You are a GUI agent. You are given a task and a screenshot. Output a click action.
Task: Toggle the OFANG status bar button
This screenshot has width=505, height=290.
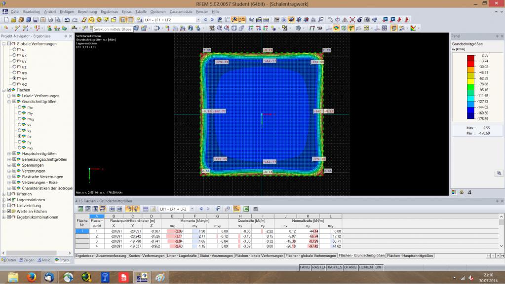[350, 267]
